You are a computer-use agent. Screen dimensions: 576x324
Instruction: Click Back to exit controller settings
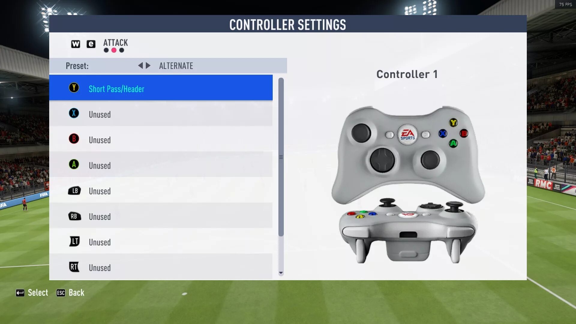76,292
